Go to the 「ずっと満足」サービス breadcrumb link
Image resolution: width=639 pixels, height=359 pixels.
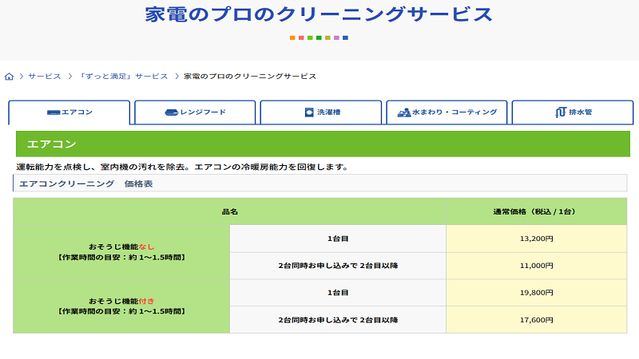pos(123,77)
